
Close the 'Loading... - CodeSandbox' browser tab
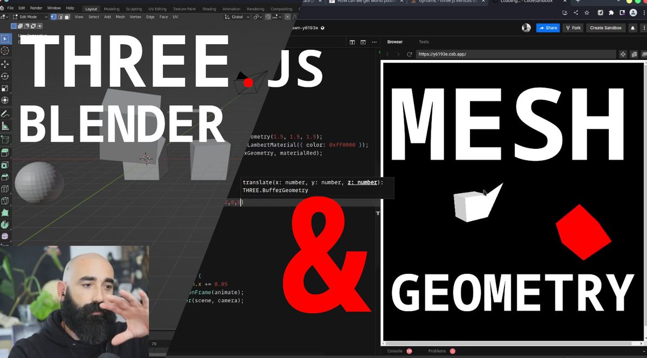565,2
